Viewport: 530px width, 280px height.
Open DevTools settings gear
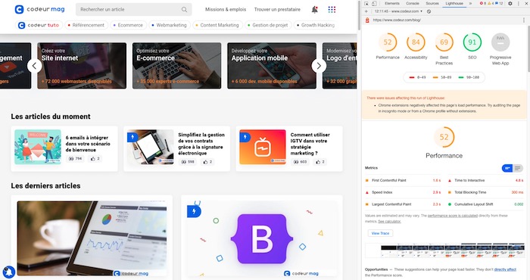click(x=510, y=3)
